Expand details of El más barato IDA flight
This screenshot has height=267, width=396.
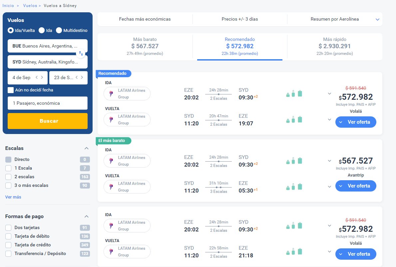click(x=329, y=161)
